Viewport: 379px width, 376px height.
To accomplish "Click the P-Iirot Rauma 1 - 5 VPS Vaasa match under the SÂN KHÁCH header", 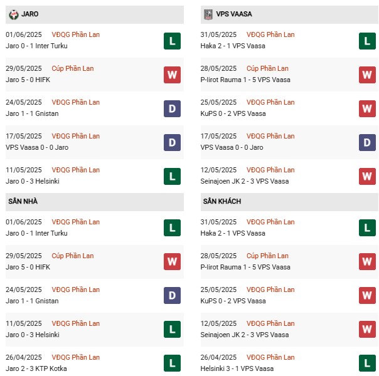I will (x=245, y=267).
